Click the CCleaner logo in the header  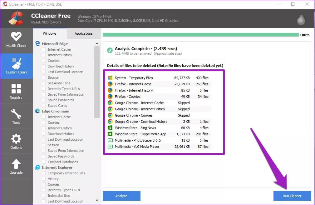tap(16, 18)
